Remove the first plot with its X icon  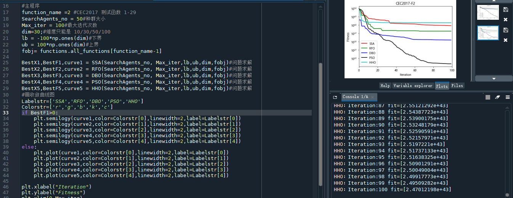pos(505,20)
